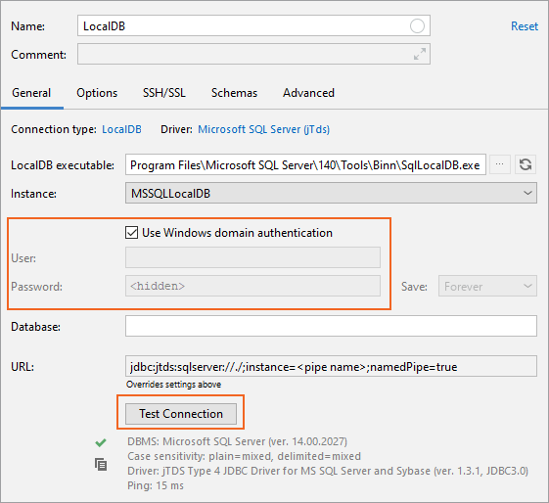Open the SSH/SSL tab

click(x=164, y=93)
